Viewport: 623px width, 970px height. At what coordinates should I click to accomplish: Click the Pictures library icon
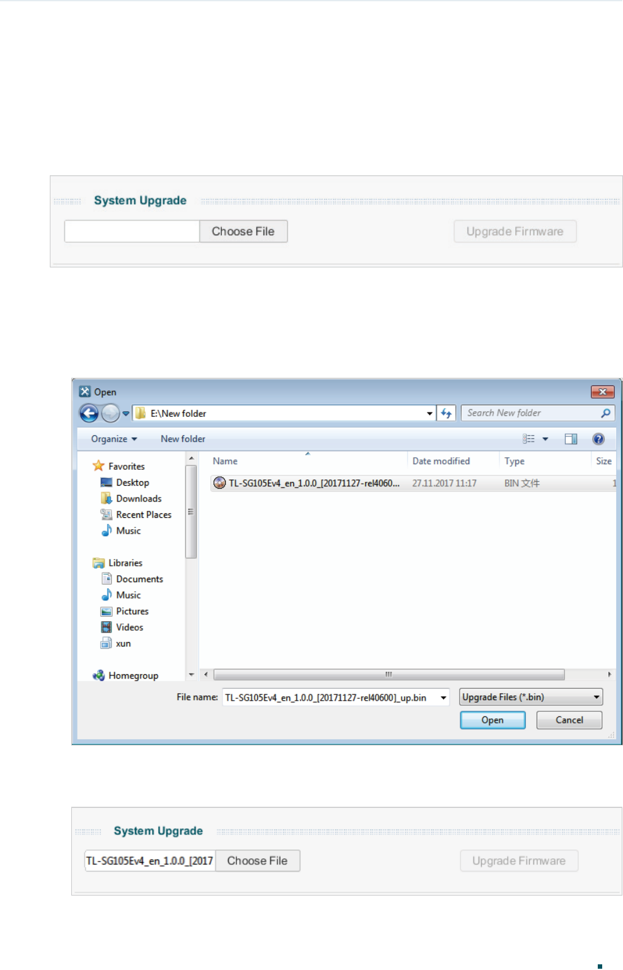coord(107,611)
